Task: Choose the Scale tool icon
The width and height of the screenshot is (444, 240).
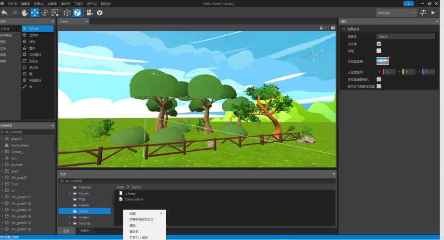Action: click(55, 13)
